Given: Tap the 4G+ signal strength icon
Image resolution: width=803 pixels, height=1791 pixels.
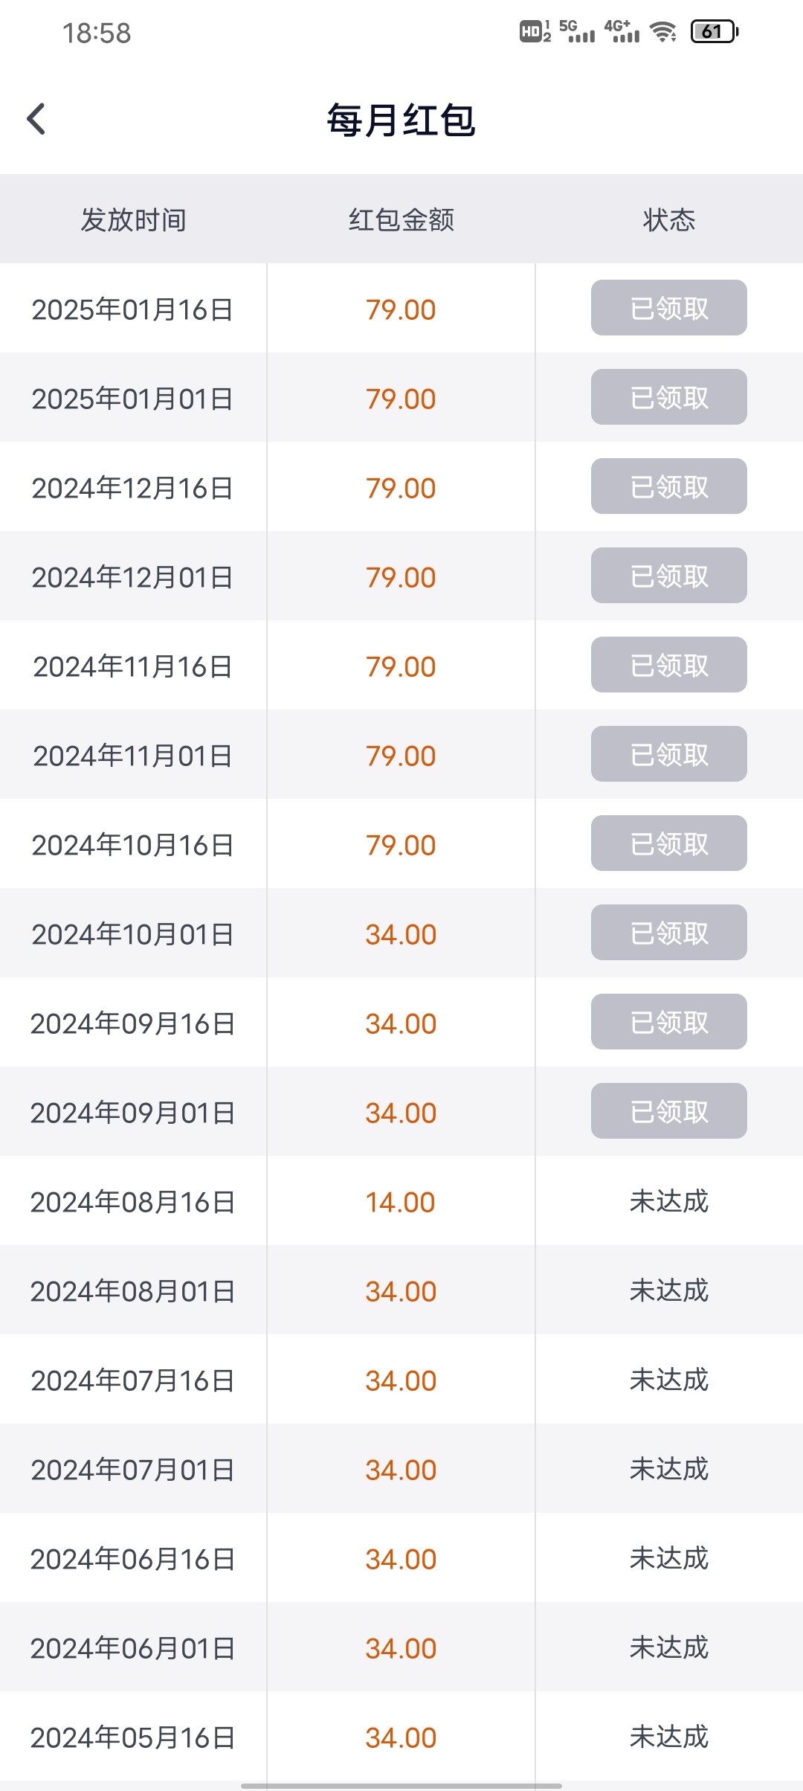Looking at the screenshot, I should (622, 31).
